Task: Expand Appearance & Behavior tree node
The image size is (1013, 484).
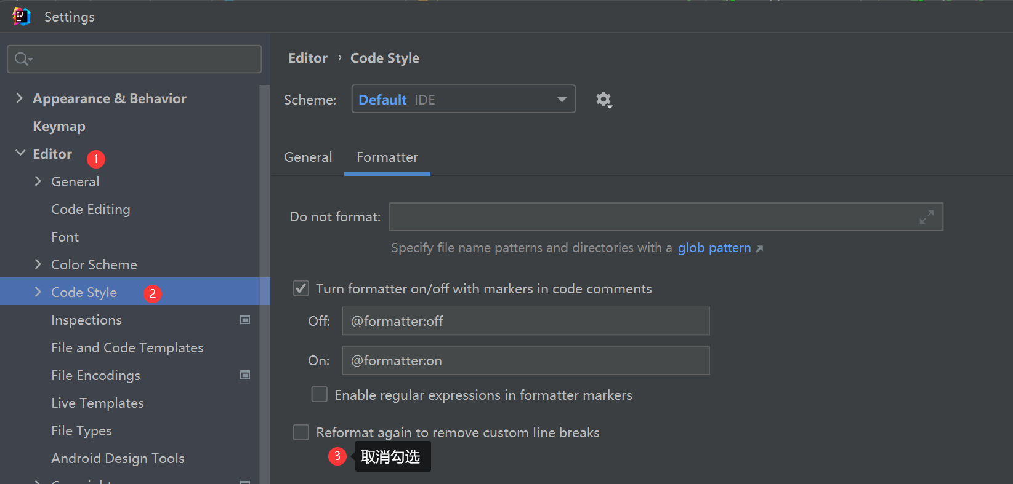Action: [x=20, y=98]
